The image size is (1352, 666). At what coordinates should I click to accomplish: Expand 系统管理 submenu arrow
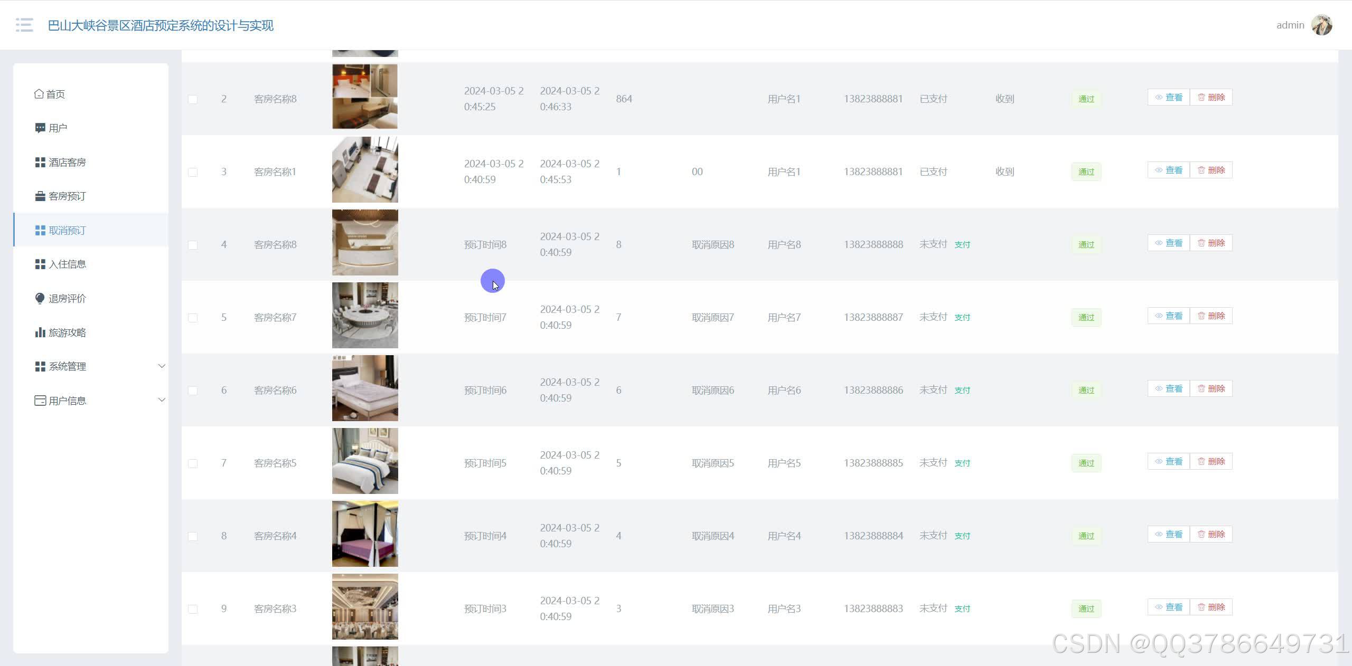162,366
